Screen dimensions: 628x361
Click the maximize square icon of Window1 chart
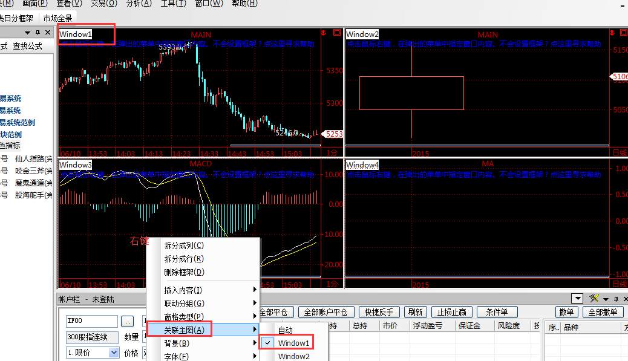point(336,32)
